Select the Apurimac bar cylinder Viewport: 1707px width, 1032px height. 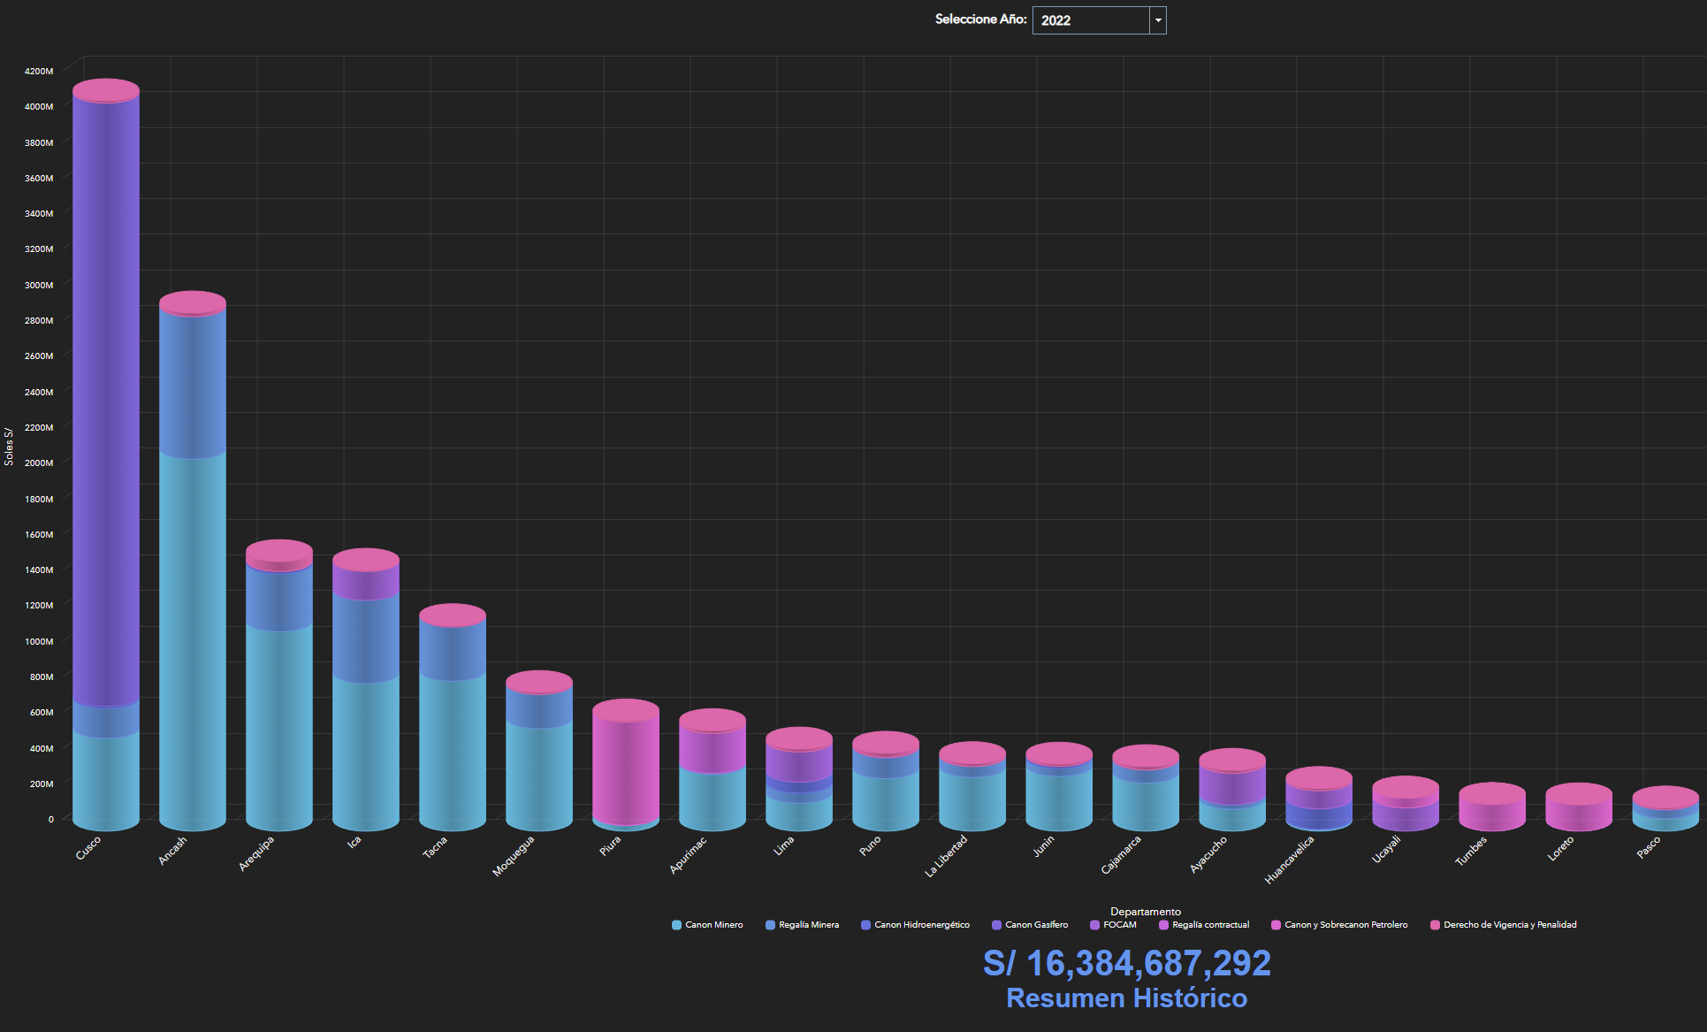click(x=713, y=769)
